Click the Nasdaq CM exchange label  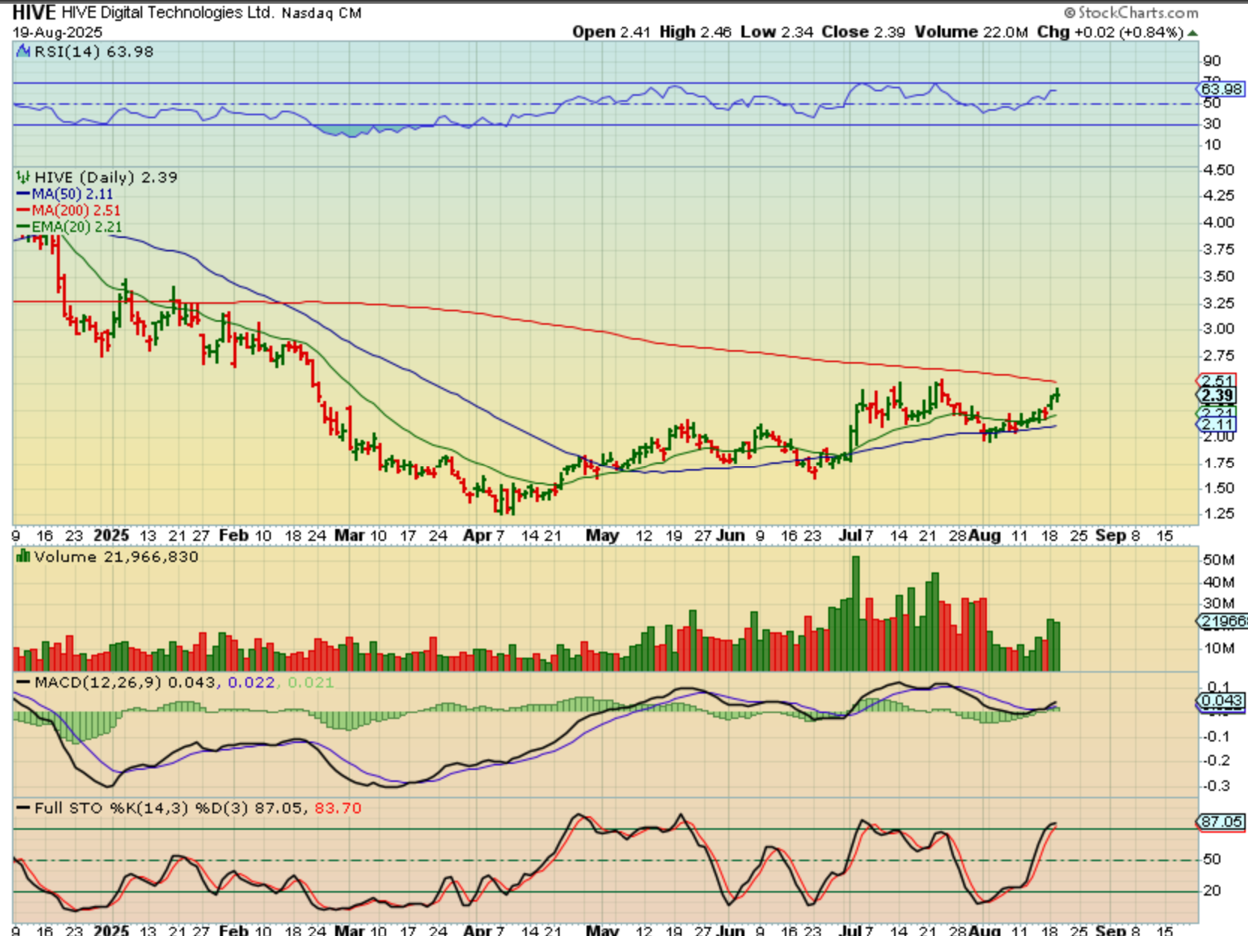(322, 13)
